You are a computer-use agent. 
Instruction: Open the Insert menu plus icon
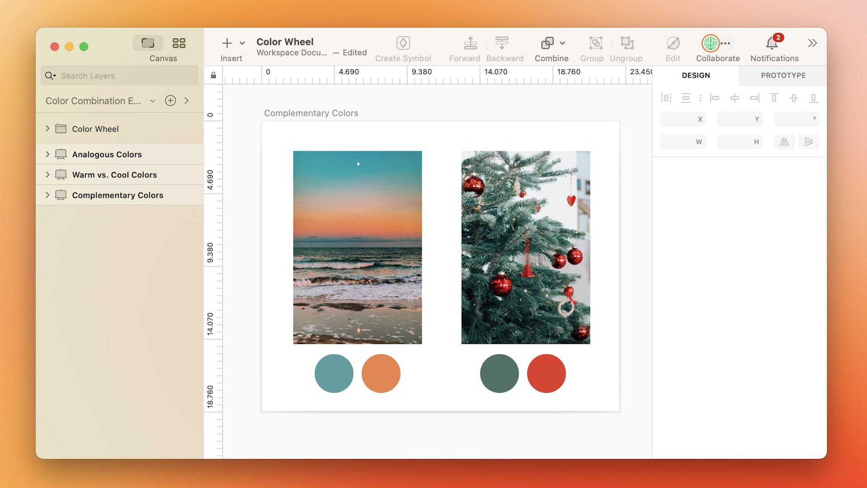(228, 43)
